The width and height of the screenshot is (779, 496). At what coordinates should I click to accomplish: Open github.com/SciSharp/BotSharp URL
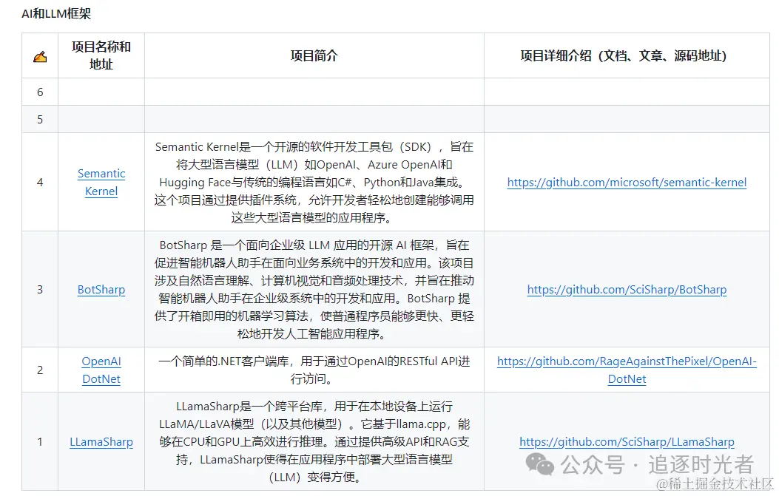point(627,290)
